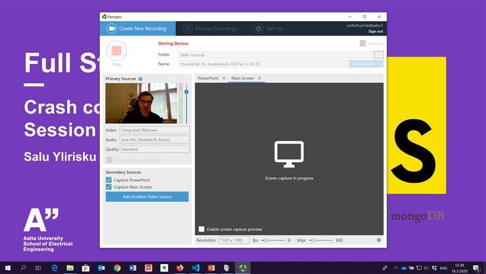Uncheck Capture Main Screen checkbox

(x=109, y=187)
